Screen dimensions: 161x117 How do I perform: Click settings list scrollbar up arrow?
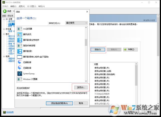(x=136, y=64)
